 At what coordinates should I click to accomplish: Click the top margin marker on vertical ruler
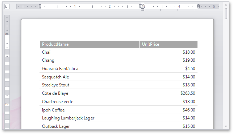pos(7,34)
